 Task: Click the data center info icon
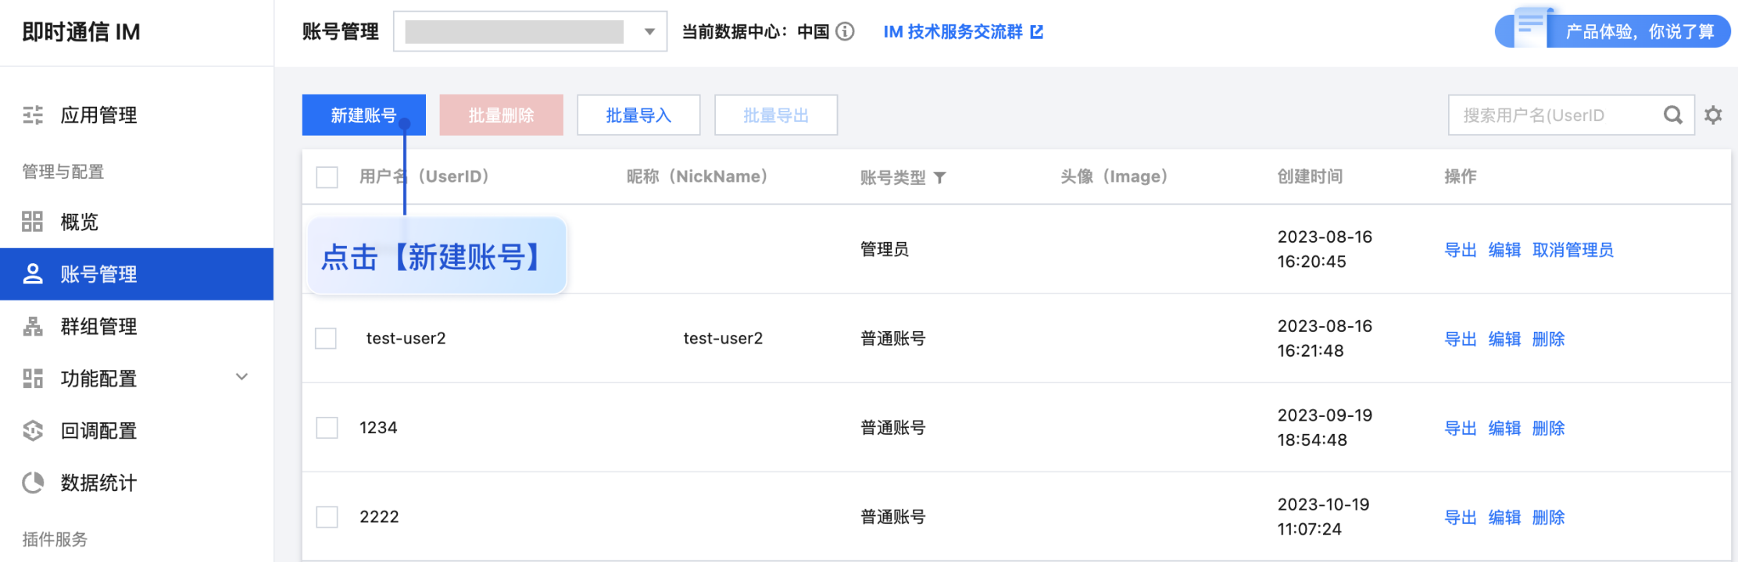point(845,31)
